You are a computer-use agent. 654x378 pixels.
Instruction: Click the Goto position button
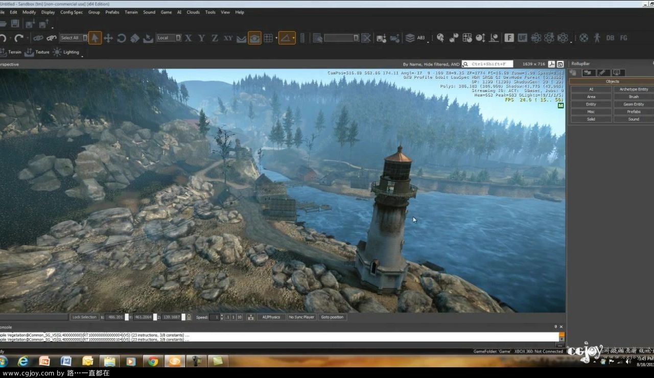(332, 317)
